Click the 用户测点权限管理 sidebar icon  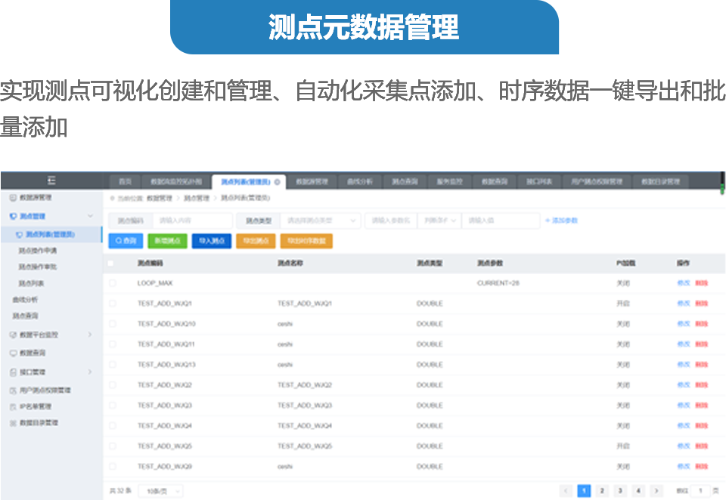(x=13, y=390)
